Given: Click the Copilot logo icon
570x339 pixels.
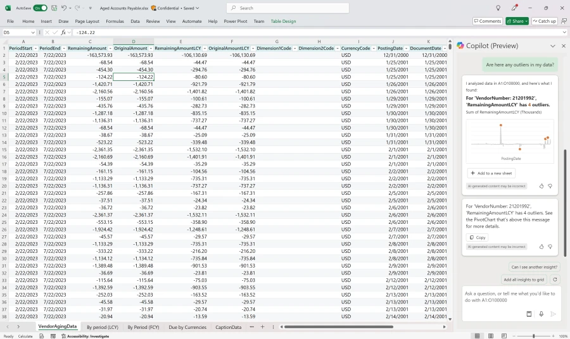Looking at the screenshot, I should click(460, 46).
